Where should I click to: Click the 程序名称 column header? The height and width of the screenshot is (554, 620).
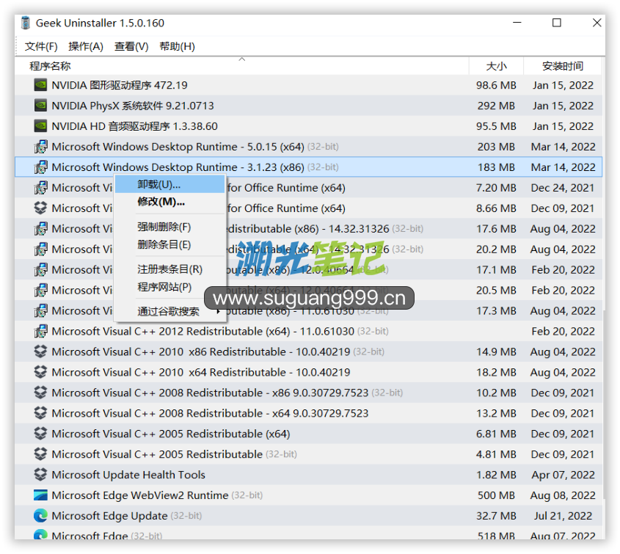[50, 66]
